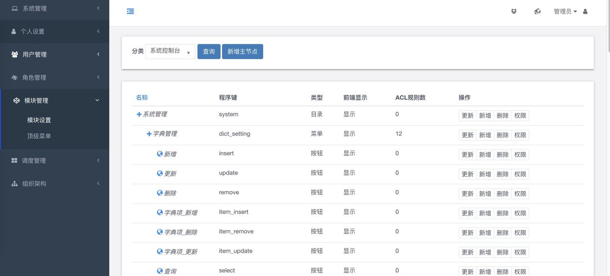Collapse the sidebar using the indent toggle icon

[130, 10]
